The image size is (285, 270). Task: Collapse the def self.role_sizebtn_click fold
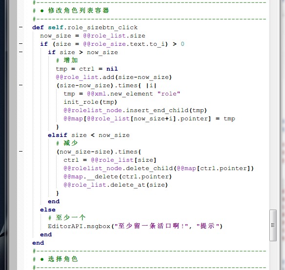[21, 27]
